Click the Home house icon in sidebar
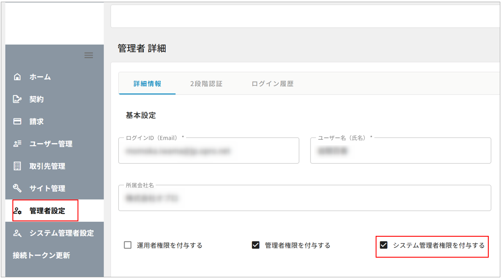Viewport: 502px width, 279px height. point(17,77)
